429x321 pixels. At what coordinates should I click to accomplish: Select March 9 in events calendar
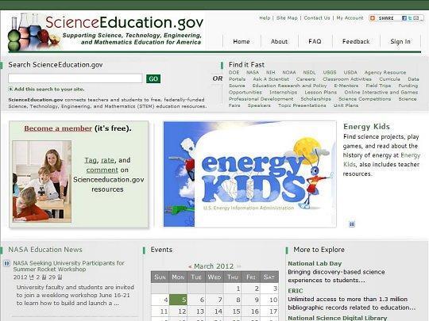[250, 300]
